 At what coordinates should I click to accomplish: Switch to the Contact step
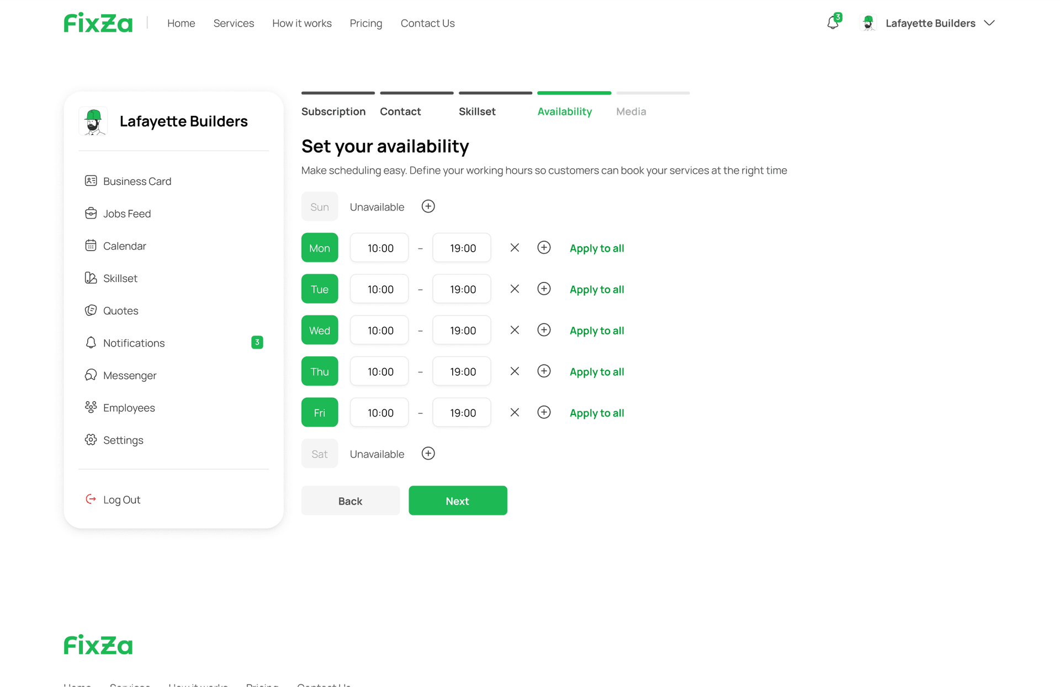[400, 111]
